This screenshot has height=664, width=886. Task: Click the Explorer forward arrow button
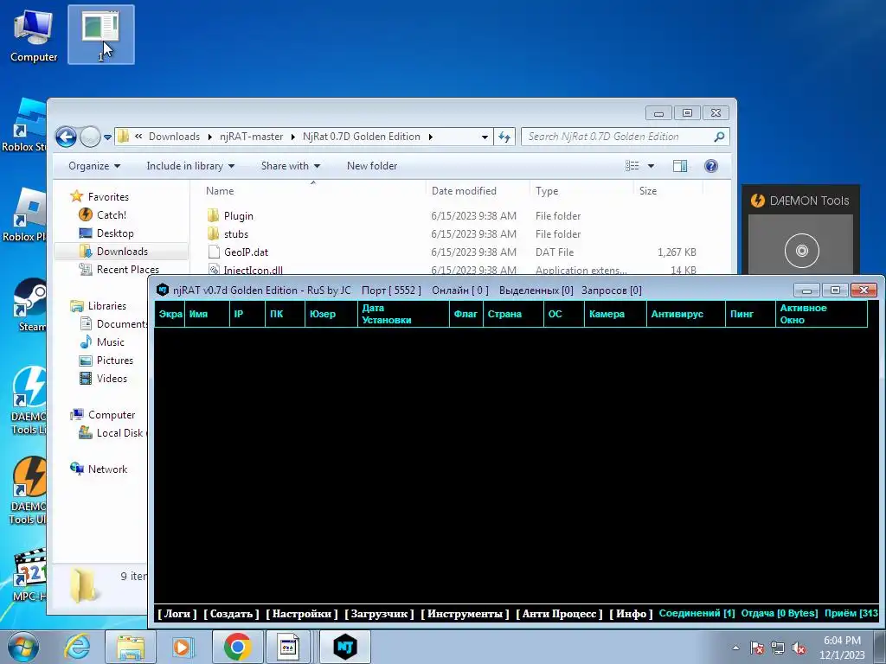coord(90,137)
